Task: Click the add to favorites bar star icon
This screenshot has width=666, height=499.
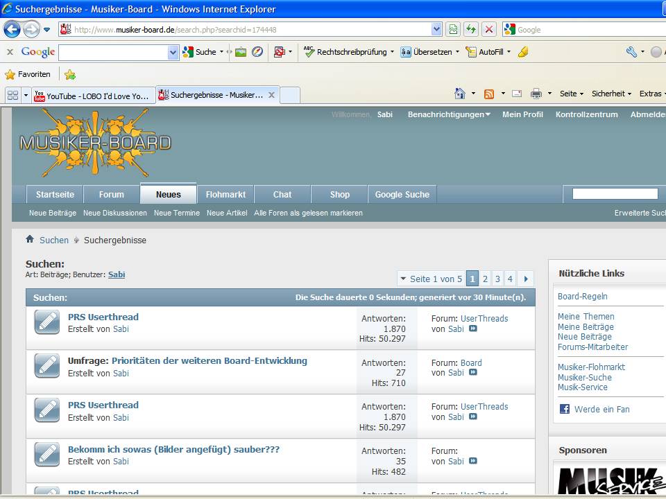Action: (70, 75)
